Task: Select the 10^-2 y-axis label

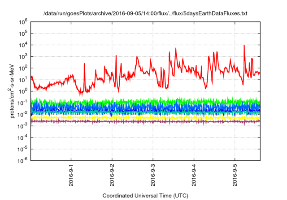Action: click(x=23, y=114)
